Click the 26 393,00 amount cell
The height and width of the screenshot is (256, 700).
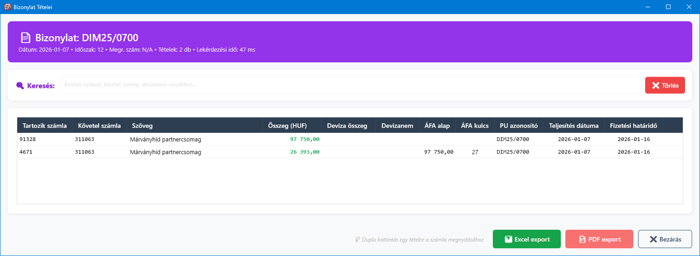305,152
